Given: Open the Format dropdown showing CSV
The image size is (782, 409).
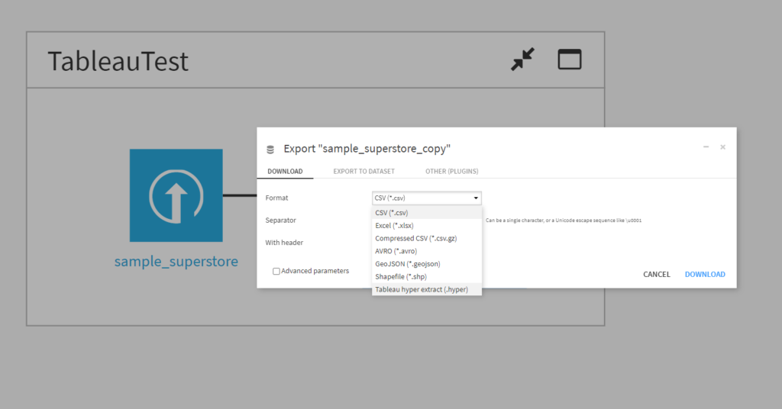Looking at the screenshot, I should 426,198.
